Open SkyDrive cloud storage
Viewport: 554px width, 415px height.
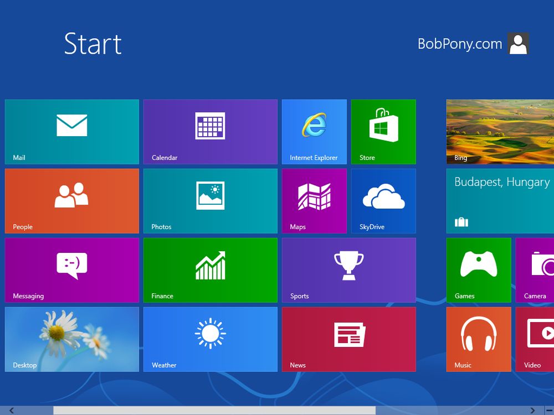(383, 201)
